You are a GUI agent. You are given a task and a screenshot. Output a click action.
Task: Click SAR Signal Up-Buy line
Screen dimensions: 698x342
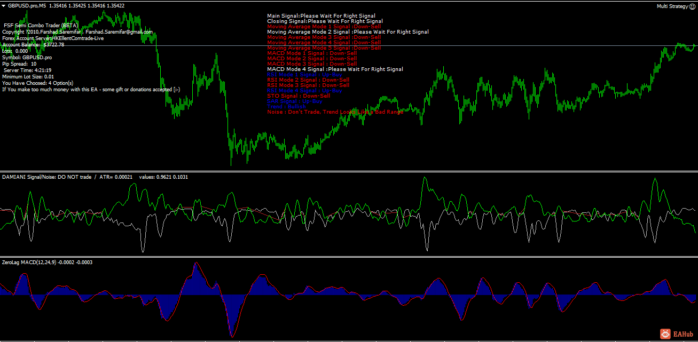click(x=295, y=101)
